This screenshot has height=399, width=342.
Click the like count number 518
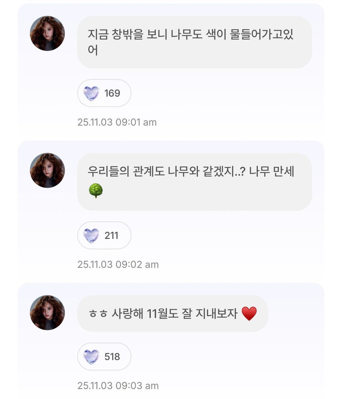[112, 357]
